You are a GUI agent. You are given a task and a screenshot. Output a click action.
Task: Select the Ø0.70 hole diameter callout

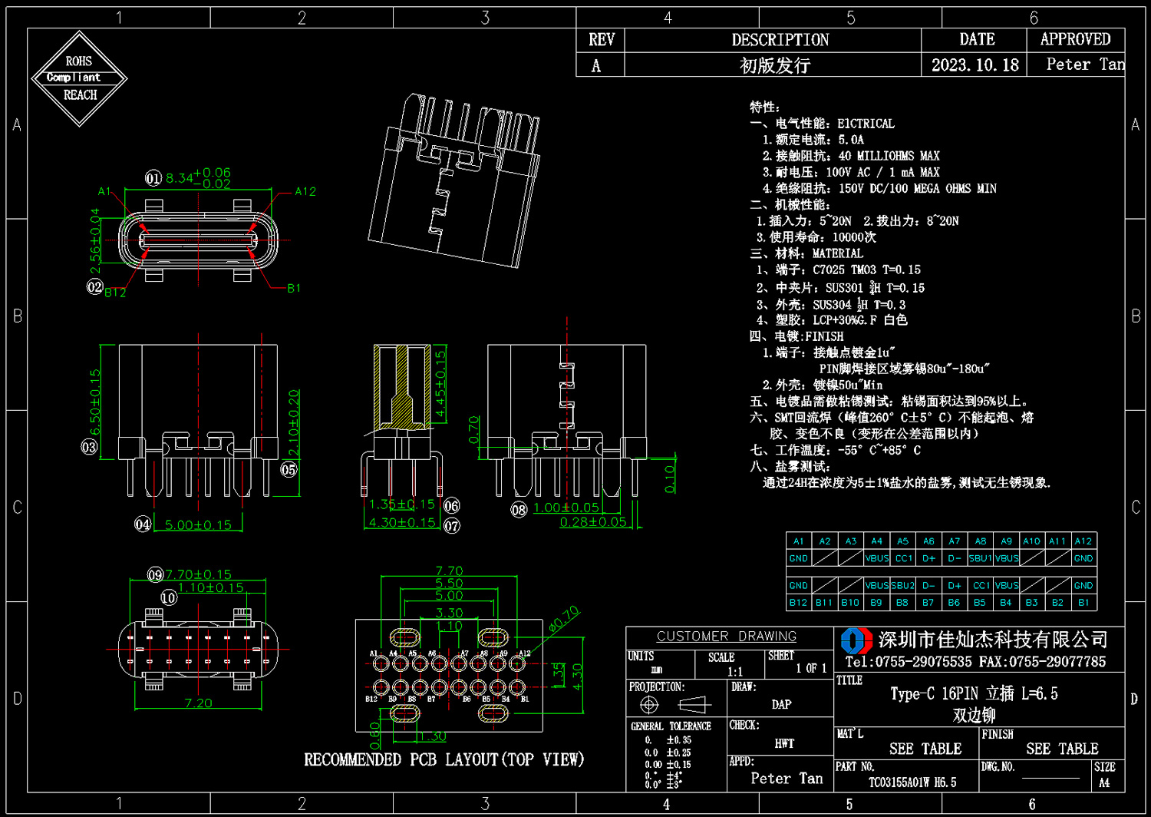pyautogui.click(x=564, y=619)
